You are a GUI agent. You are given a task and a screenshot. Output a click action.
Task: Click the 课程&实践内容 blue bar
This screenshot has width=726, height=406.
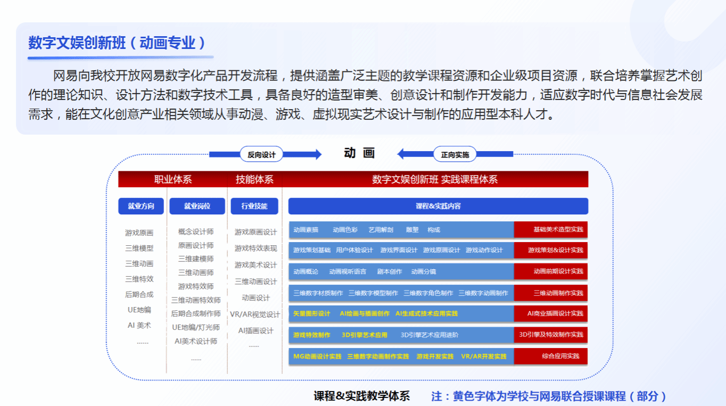coord(438,206)
